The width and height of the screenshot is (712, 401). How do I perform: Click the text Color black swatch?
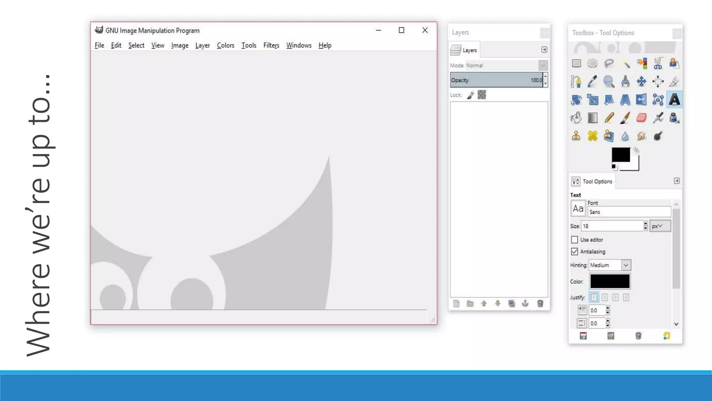[610, 281]
